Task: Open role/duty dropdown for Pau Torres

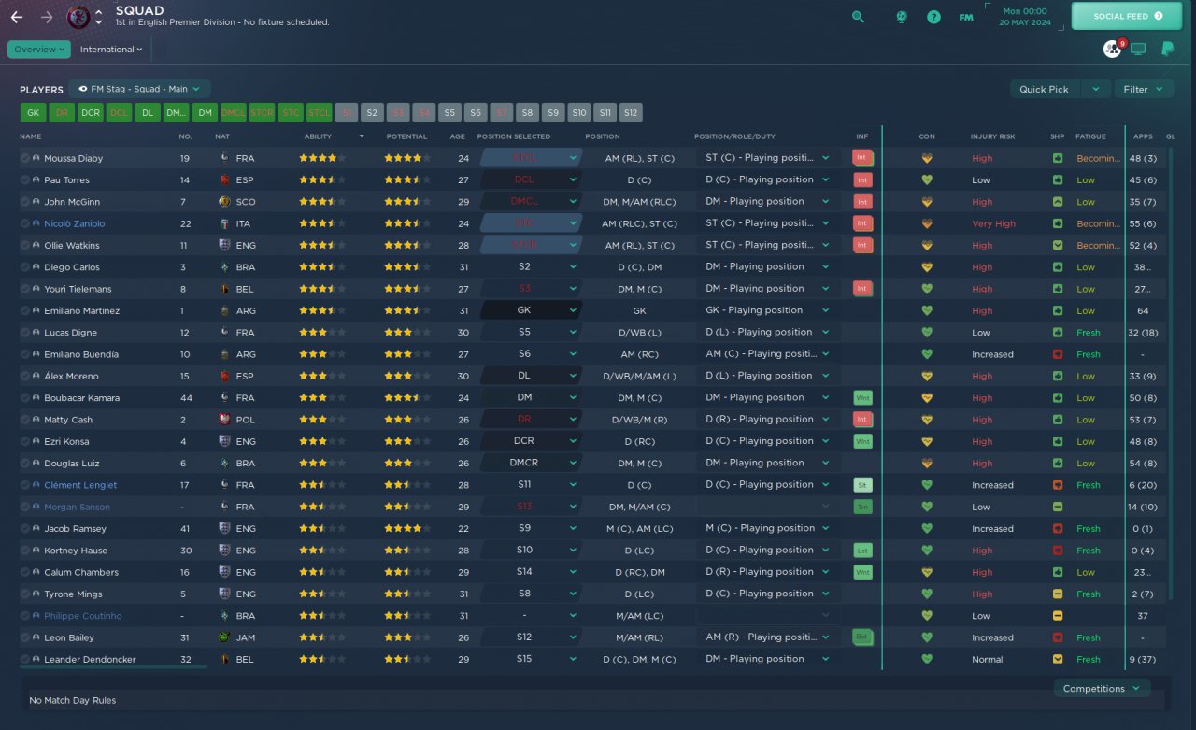Action: tap(766, 179)
